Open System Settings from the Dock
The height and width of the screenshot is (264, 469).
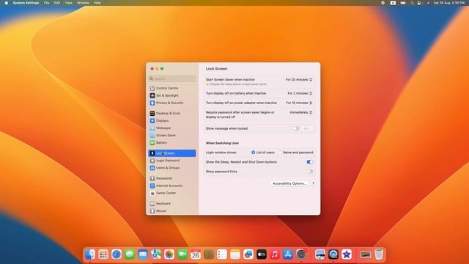(x=301, y=254)
